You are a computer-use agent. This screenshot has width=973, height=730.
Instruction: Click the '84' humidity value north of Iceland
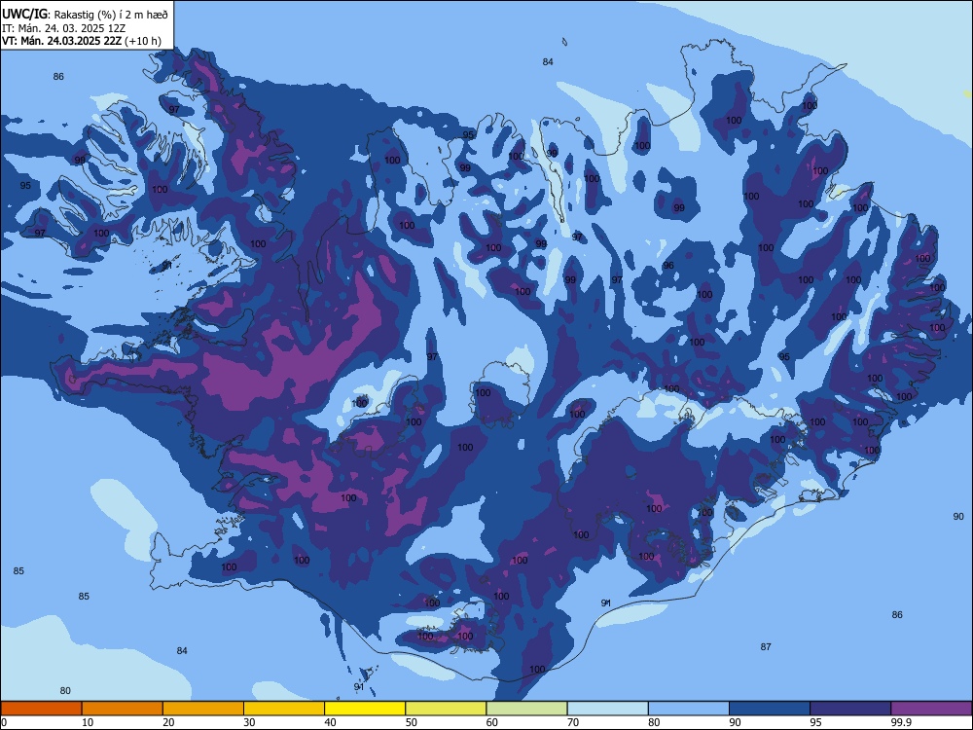[x=547, y=61]
